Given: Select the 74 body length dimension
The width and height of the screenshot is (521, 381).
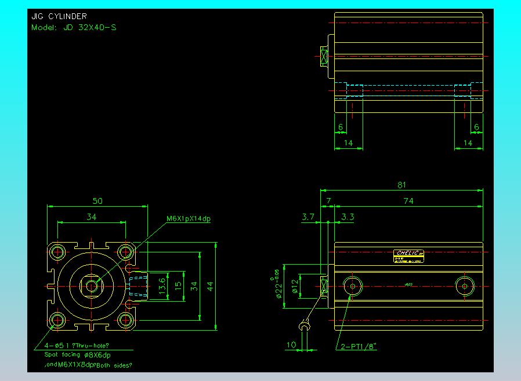Looking at the screenshot, I should (x=408, y=201).
